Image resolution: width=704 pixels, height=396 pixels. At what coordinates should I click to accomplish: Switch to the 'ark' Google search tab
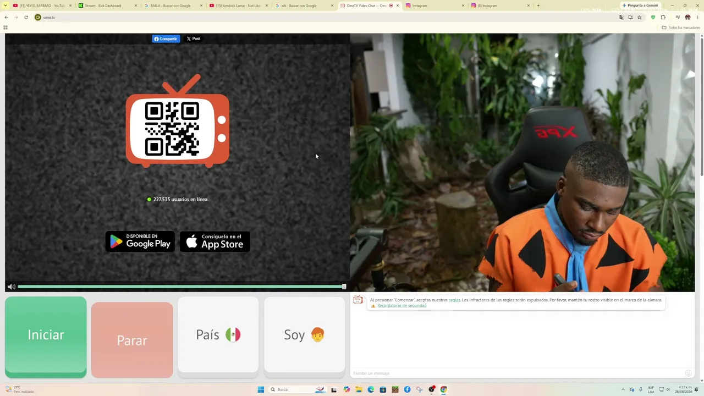click(x=304, y=5)
